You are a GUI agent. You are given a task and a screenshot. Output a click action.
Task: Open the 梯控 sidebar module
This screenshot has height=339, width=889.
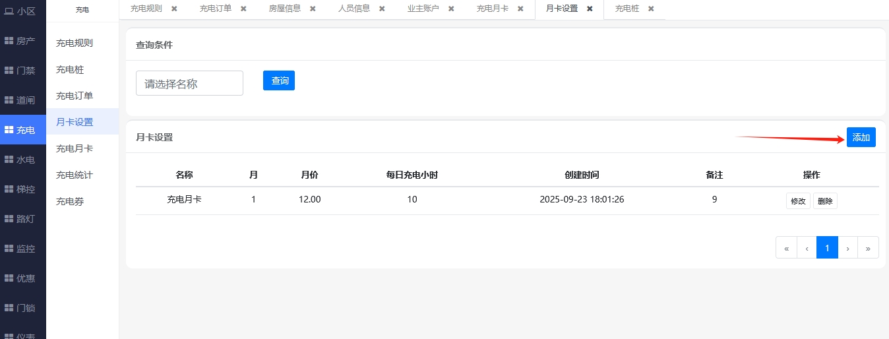(x=22, y=189)
